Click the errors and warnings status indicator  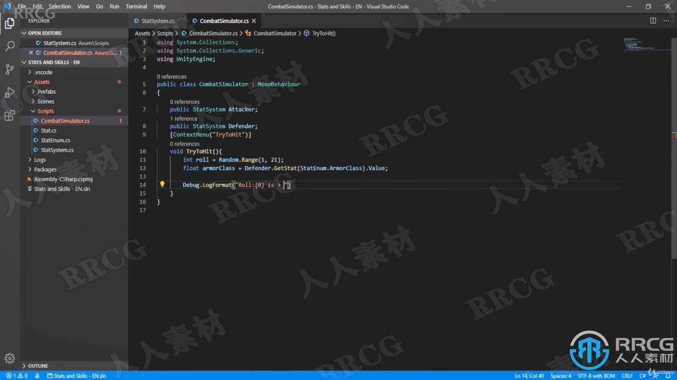pyautogui.click(x=17, y=376)
